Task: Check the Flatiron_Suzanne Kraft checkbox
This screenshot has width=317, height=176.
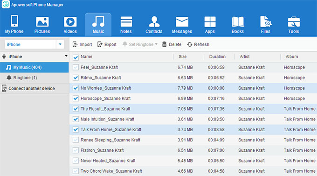Action: (x=76, y=150)
